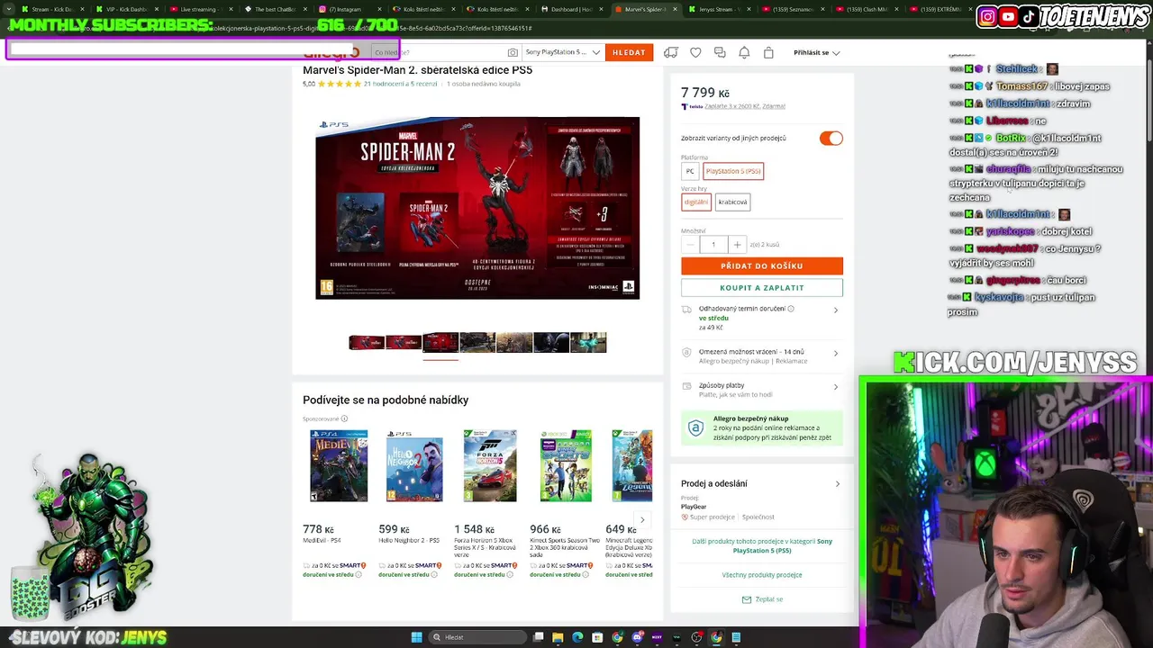Click TikTok icon in stream overlay
Image resolution: width=1153 pixels, height=648 pixels.
(x=1029, y=16)
